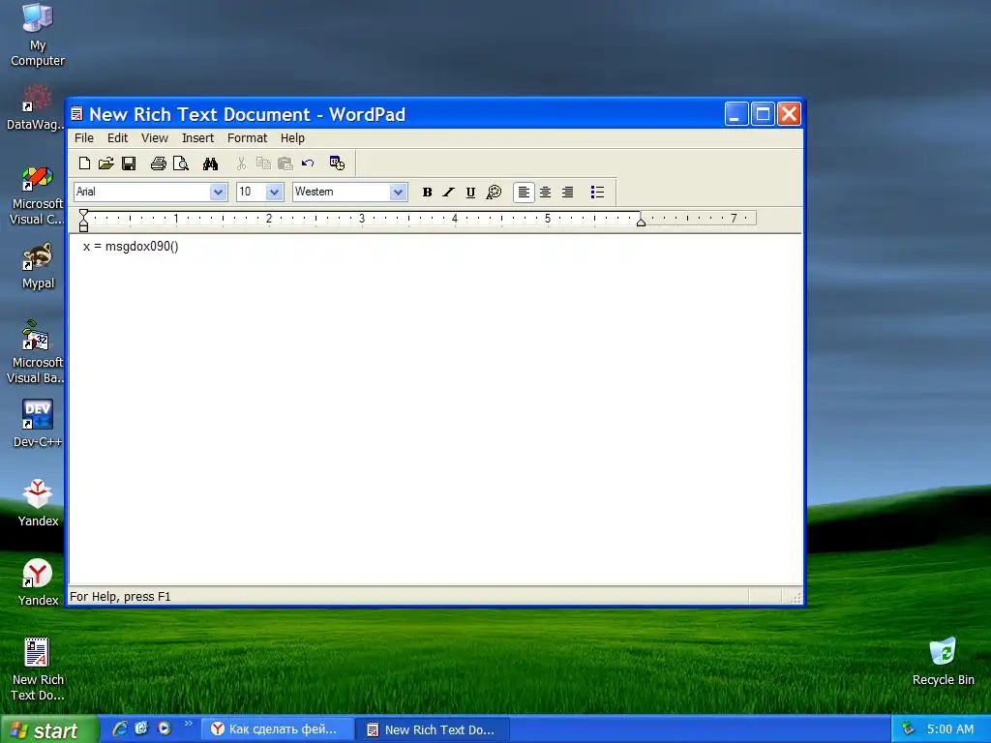991x743 pixels.
Task: Open the File menu
Action: [84, 138]
